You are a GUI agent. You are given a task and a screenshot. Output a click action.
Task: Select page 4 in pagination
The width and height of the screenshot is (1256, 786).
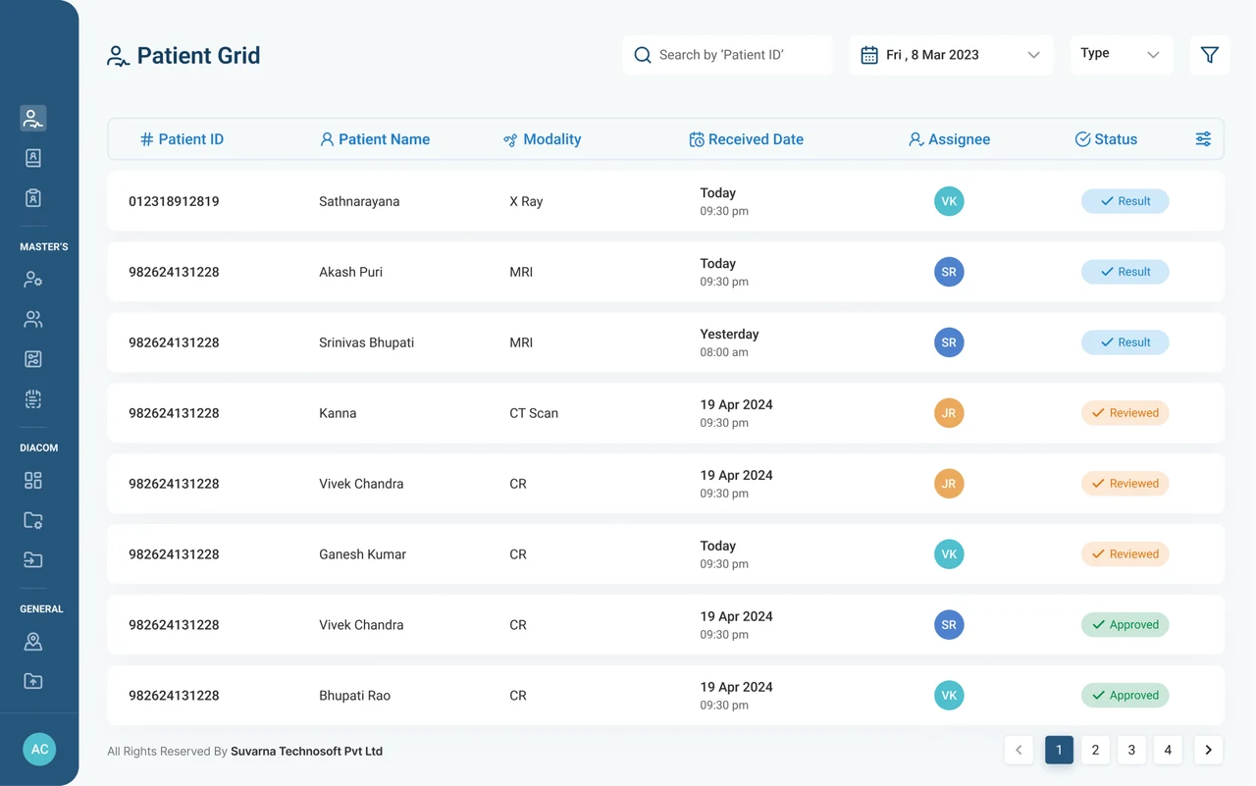tap(1168, 750)
